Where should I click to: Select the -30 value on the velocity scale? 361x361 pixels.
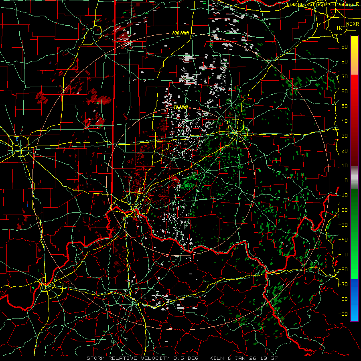tap(343, 225)
